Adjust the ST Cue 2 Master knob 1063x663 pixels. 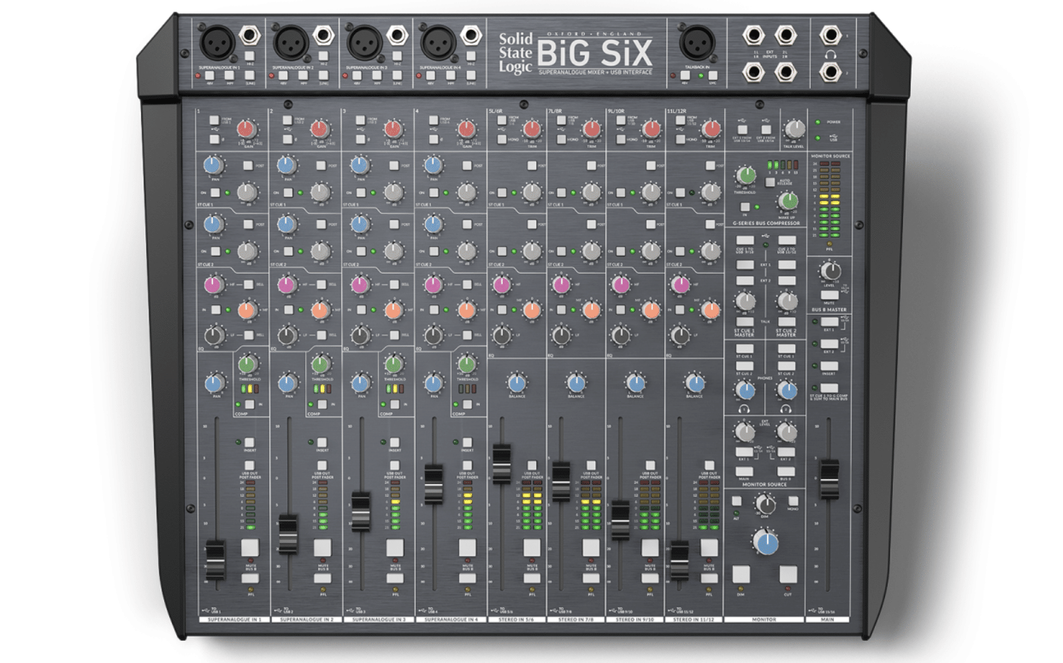coord(787,301)
